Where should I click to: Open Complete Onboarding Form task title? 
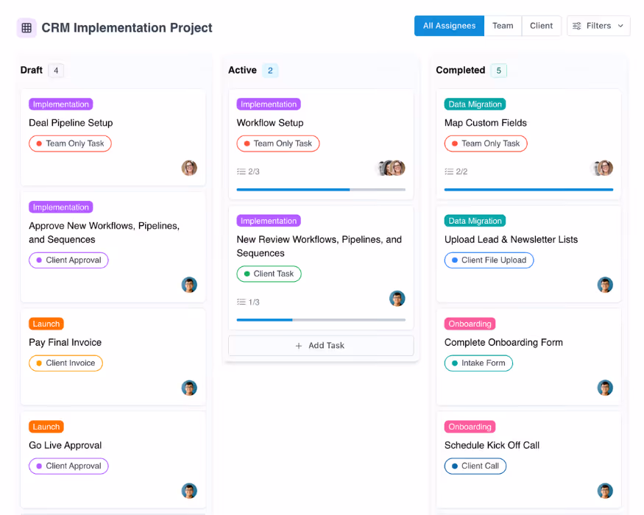coord(503,343)
